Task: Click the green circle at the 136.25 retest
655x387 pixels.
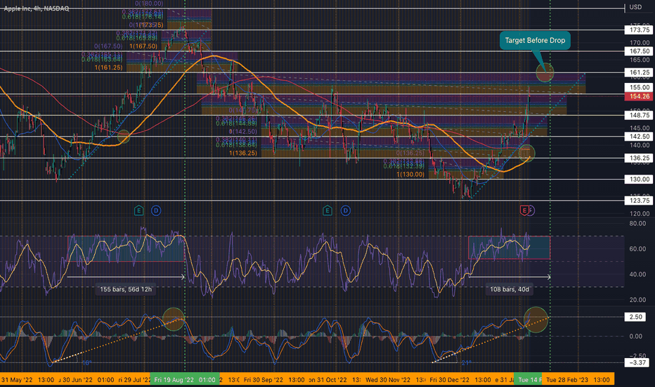Action: [x=526, y=153]
